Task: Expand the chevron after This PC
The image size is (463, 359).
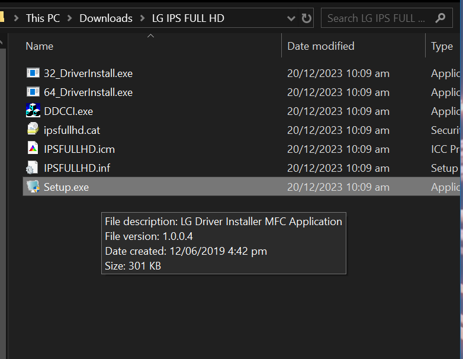Action: [x=70, y=18]
